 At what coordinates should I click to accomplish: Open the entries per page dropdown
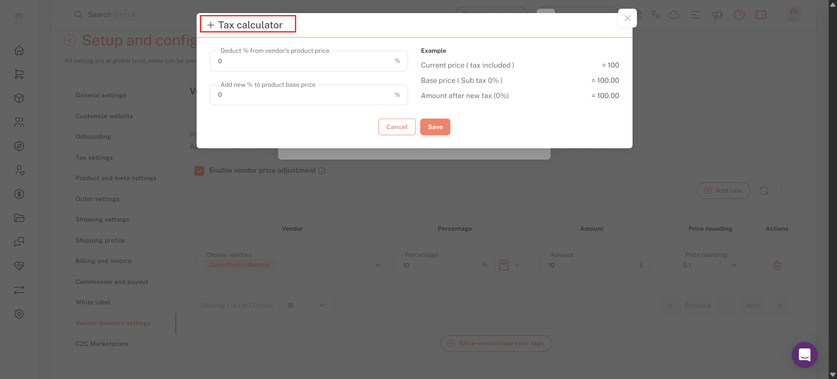click(x=306, y=305)
